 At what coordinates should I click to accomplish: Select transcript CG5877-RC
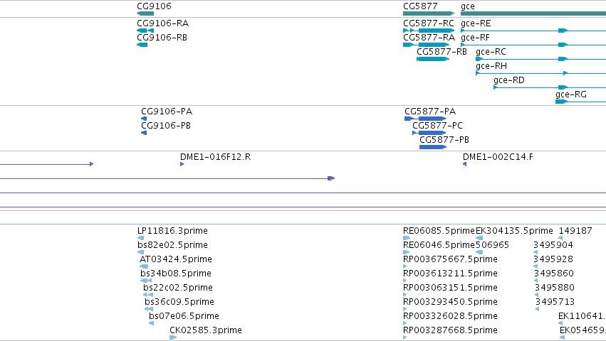tap(429, 23)
